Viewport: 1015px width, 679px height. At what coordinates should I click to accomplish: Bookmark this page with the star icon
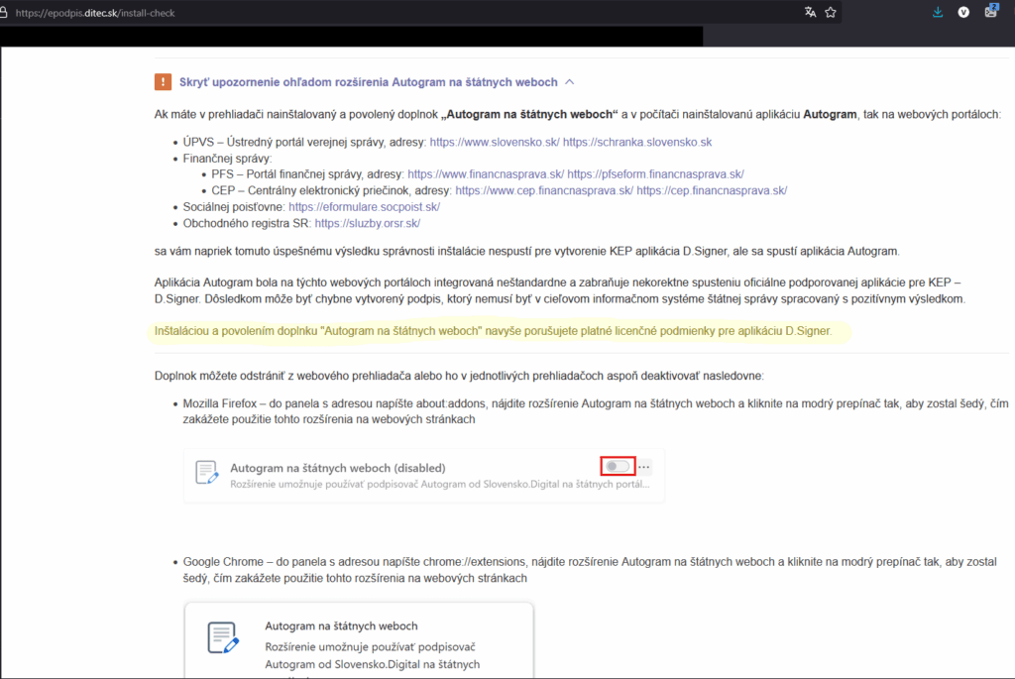coord(831,12)
